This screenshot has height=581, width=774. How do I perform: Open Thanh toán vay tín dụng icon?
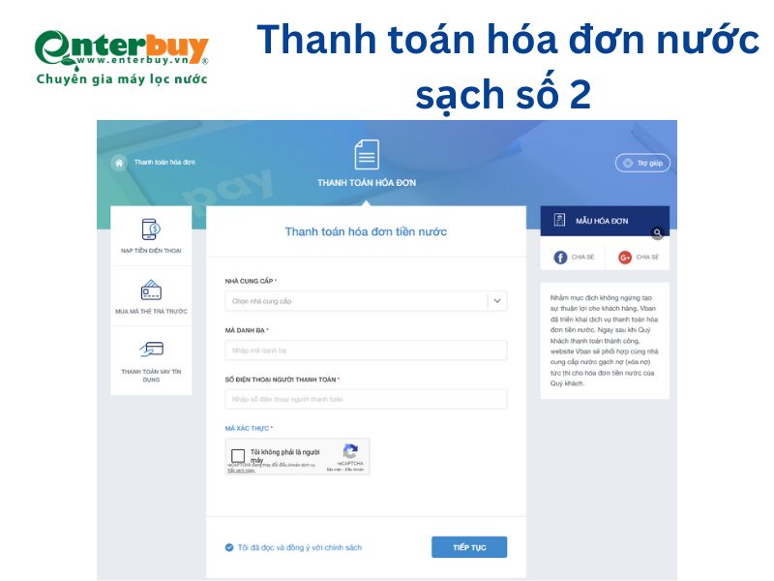[x=151, y=350]
